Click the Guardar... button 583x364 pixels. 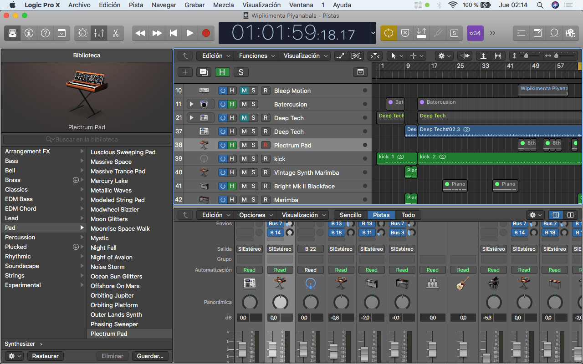pyautogui.click(x=150, y=356)
